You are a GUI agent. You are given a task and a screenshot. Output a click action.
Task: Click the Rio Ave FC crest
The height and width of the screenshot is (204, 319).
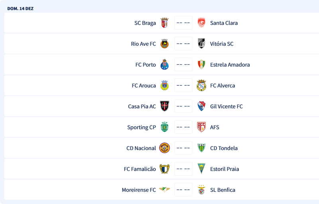coord(164,44)
